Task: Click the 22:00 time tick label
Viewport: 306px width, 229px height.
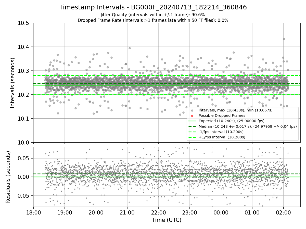Action: pos(158,212)
